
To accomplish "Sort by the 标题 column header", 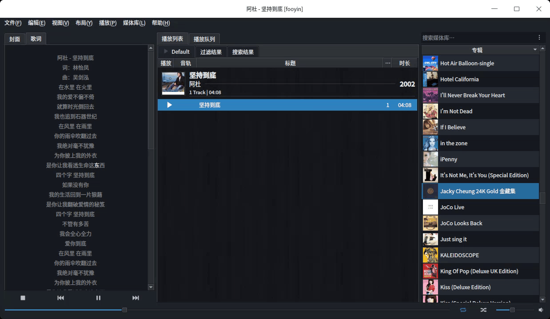I will tap(290, 63).
